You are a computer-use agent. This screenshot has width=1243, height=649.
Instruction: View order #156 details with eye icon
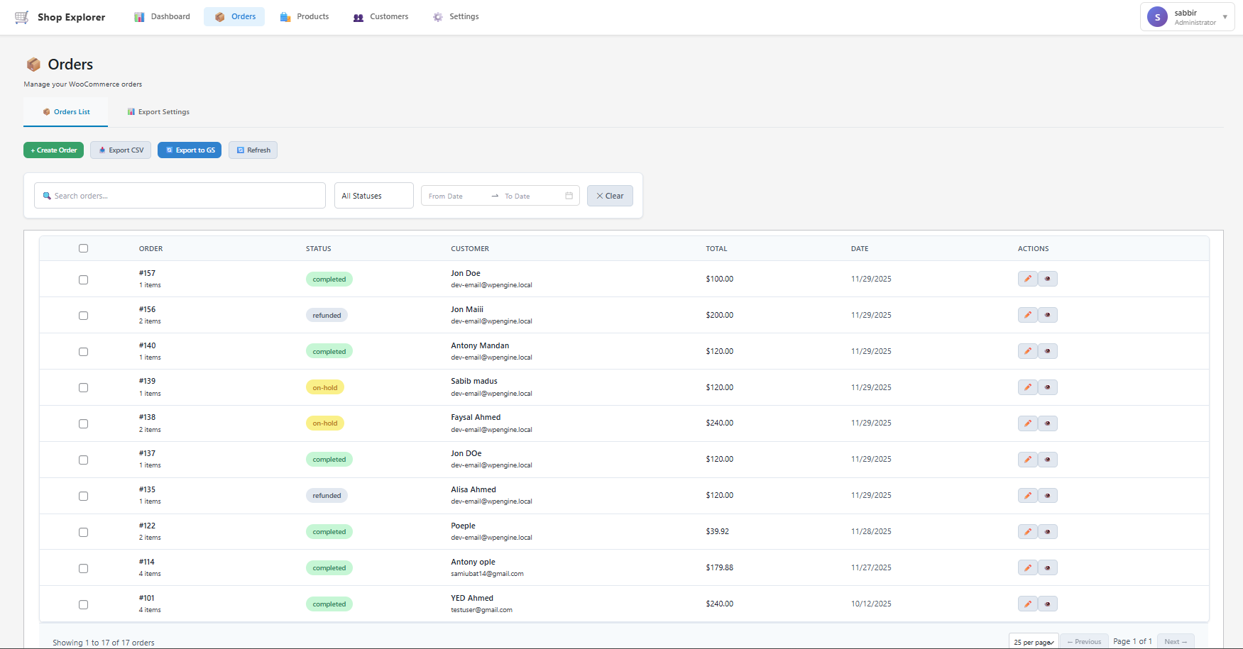pyautogui.click(x=1047, y=315)
